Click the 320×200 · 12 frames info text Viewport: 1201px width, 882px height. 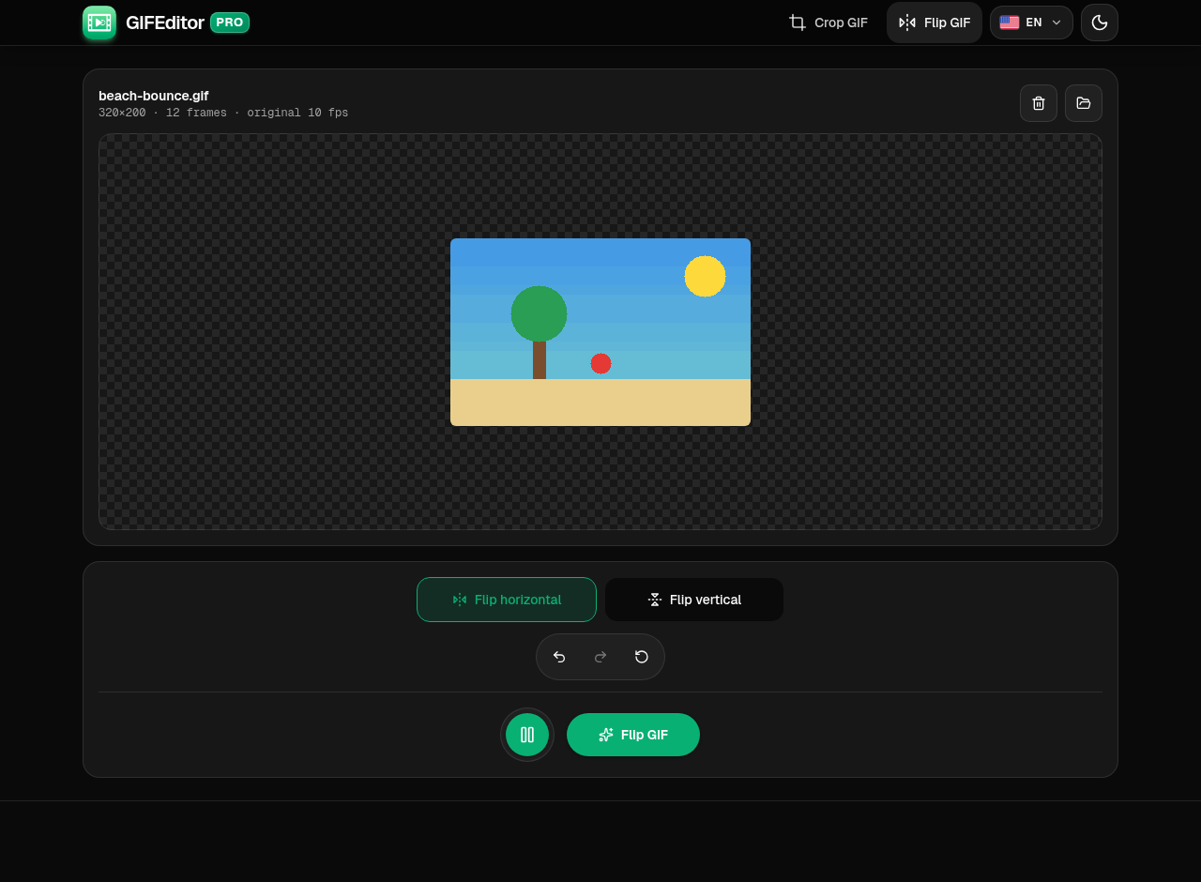coord(223,114)
